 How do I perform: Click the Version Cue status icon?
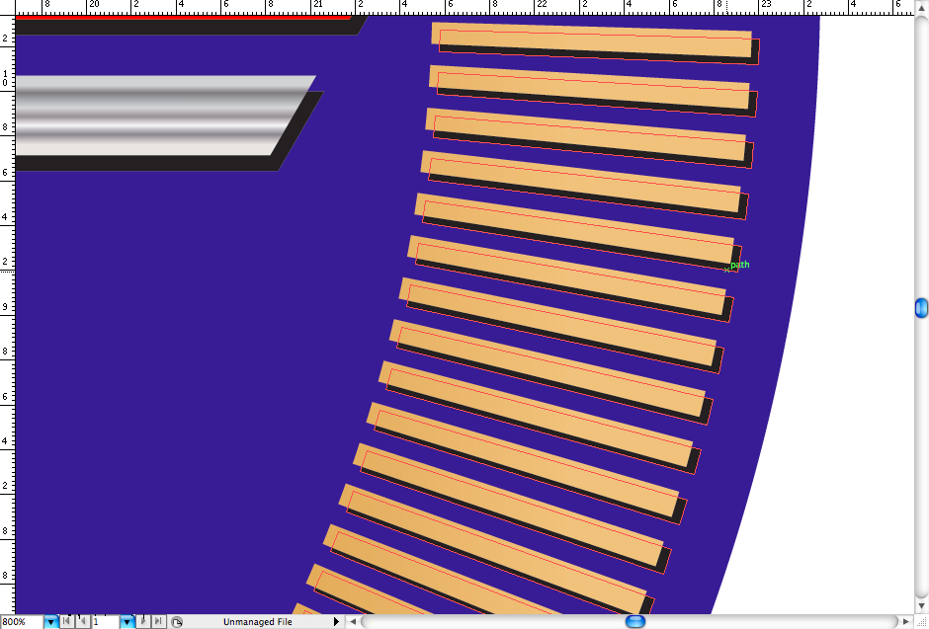pos(176,622)
